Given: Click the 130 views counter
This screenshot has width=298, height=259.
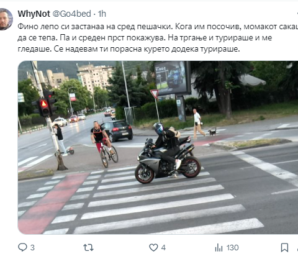Looking at the screenshot, I should [x=232, y=247].
